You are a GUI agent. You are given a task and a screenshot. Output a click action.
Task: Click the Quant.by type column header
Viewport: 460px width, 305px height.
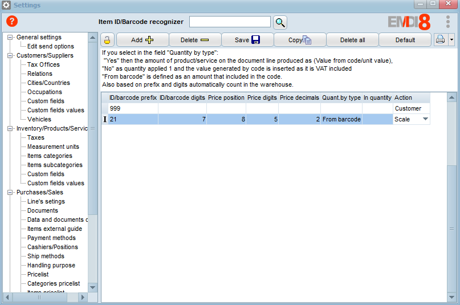(x=341, y=97)
